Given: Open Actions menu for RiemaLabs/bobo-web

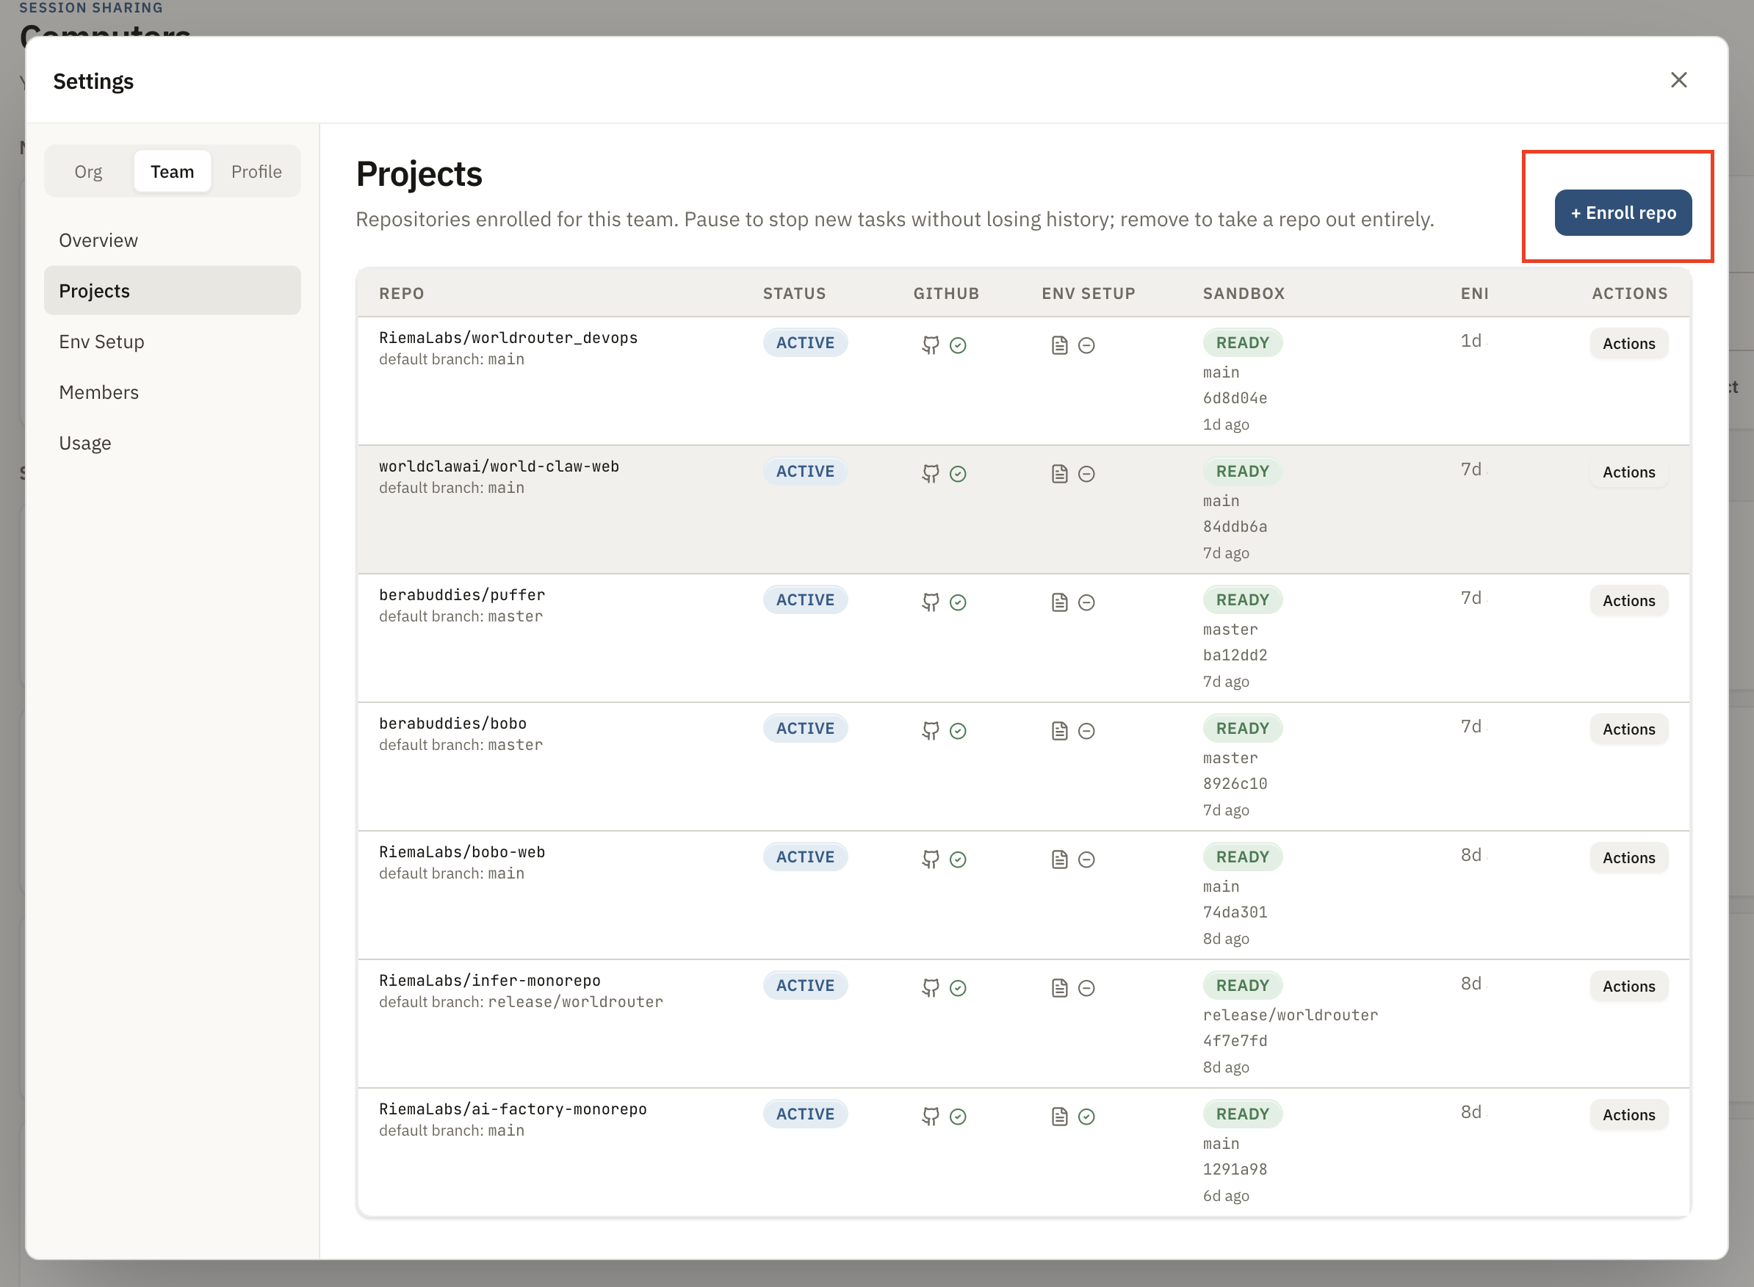Looking at the screenshot, I should pos(1628,858).
